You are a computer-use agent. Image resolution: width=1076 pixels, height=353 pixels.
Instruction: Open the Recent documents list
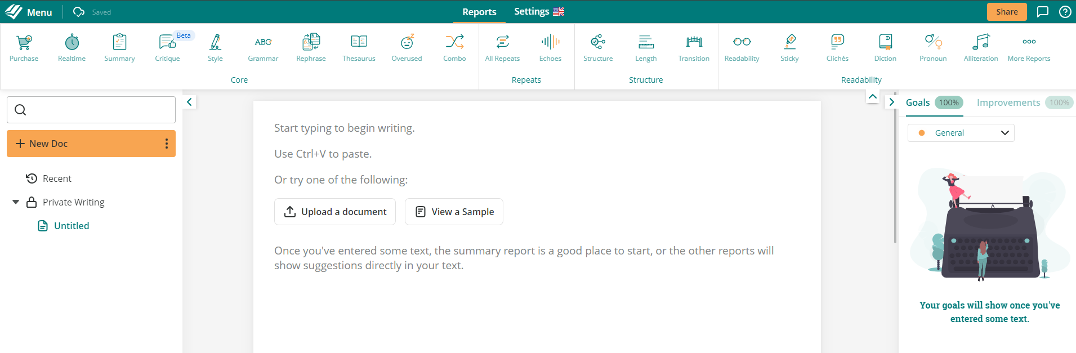49,178
